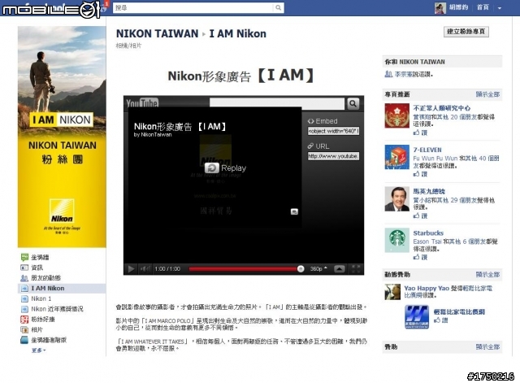Click the Embed label icon in the player
This screenshot has height=383, width=520.
(x=310, y=121)
